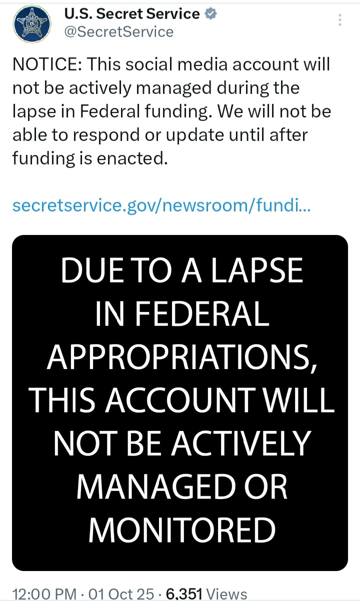This screenshot has height=612, width=360.
Task: Click the tweet line 'funding is enacted.'
Action: pyautogui.click(x=88, y=158)
